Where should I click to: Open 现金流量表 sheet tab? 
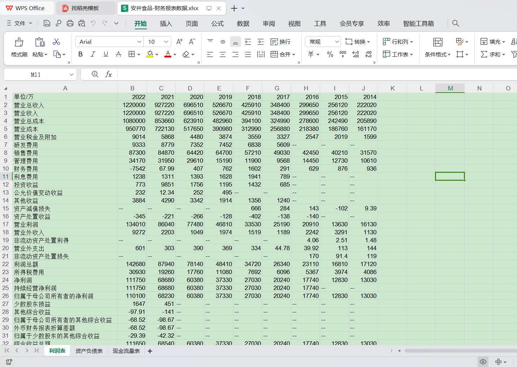(126, 351)
